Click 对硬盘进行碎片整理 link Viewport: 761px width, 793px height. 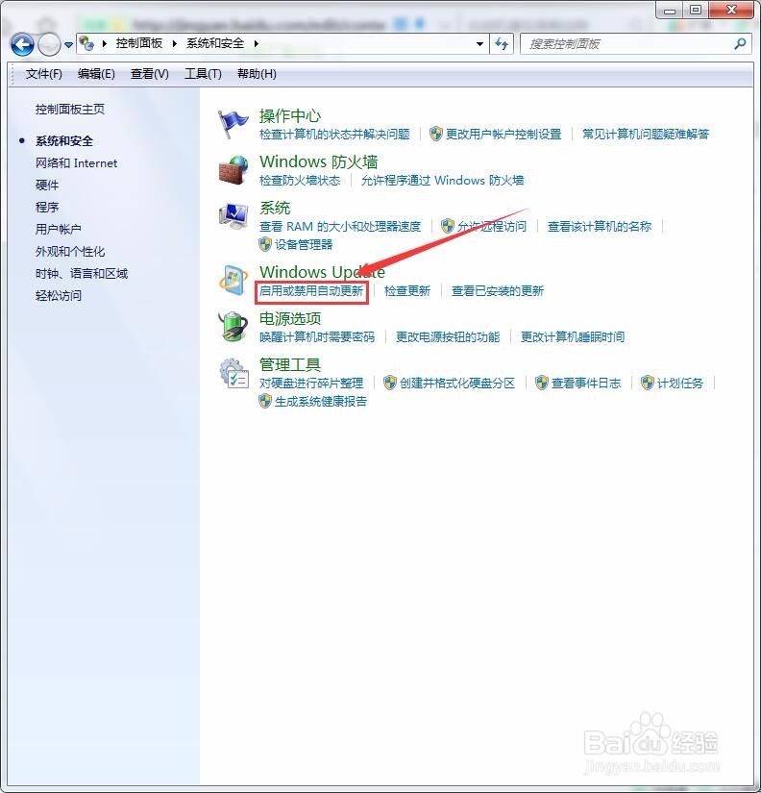tap(311, 383)
